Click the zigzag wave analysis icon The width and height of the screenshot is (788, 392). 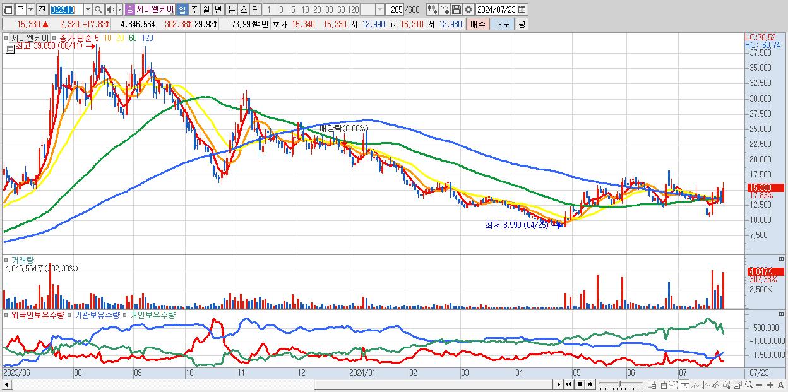tap(706, 384)
